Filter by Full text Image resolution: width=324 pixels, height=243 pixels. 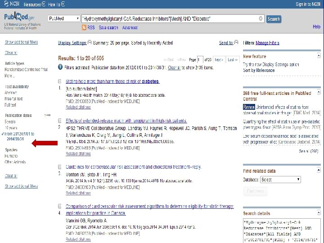coord(10,105)
